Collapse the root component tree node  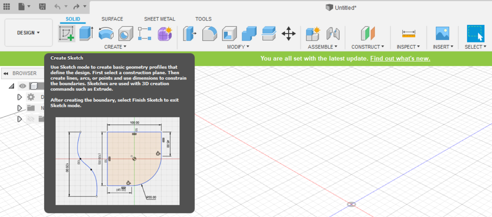(x=11, y=86)
